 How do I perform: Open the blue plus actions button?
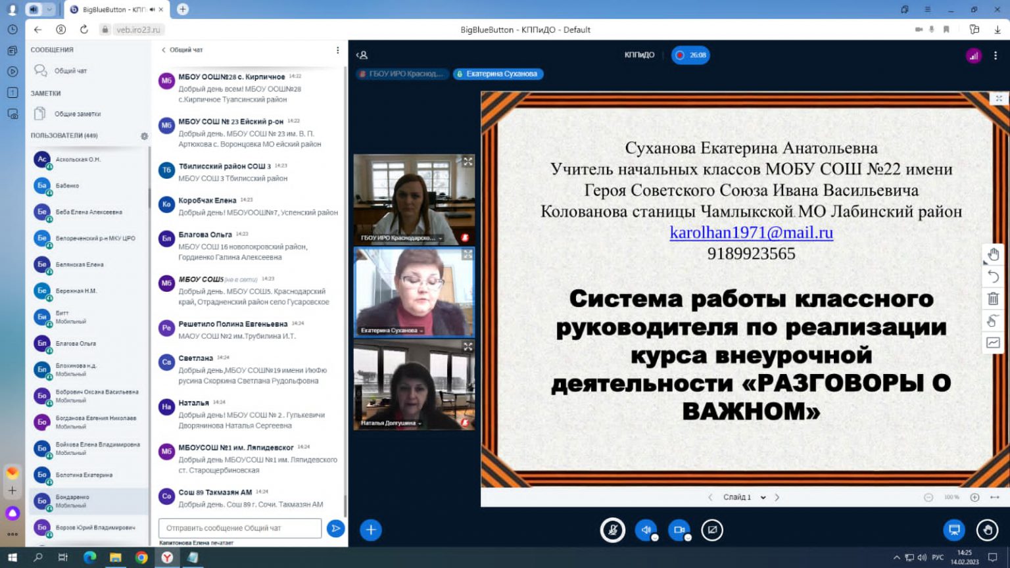(x=371, y=530)
